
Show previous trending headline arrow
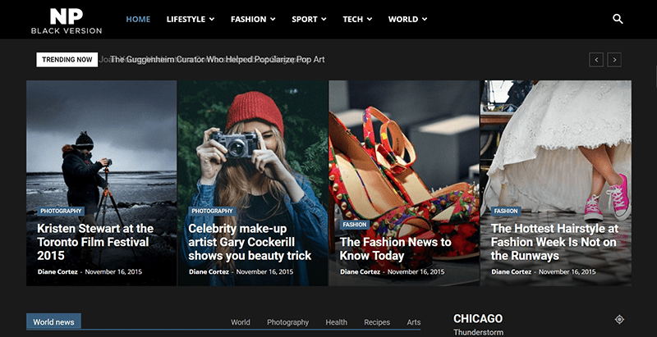pos(596,60)
